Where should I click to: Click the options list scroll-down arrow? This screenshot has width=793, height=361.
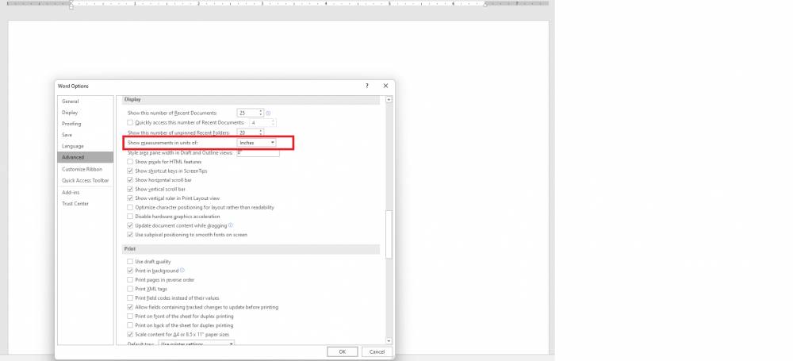[389, 340]
